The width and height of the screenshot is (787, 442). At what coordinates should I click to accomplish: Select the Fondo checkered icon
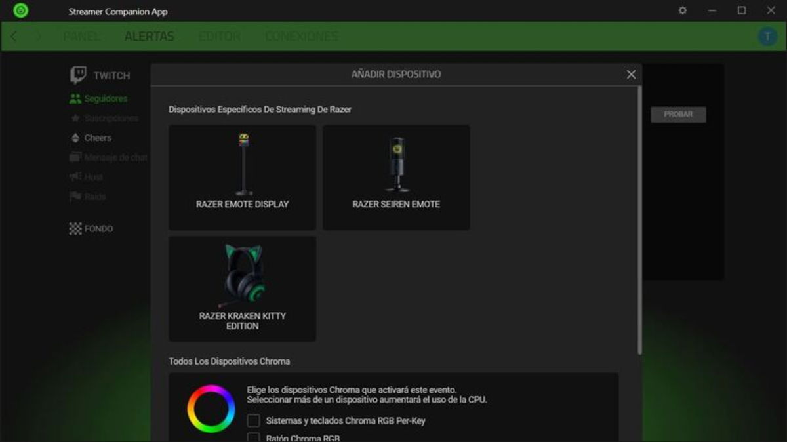pos(75,228)
